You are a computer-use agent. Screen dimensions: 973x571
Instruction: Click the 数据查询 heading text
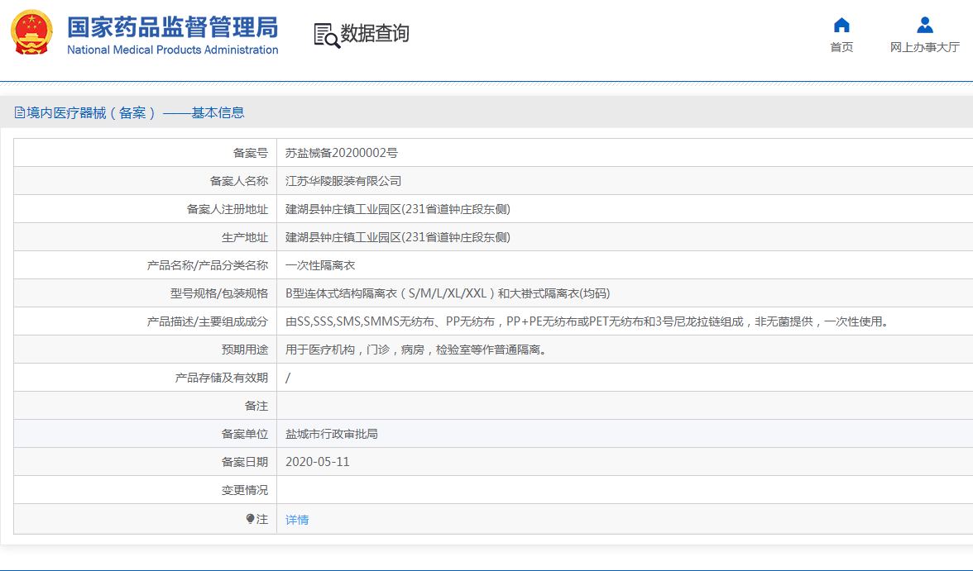[x=375, y=34]
